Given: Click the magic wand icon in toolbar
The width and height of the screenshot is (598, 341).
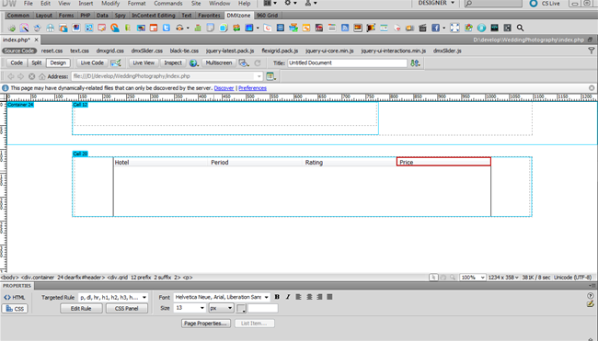Looking at the screenshot, I should pyautogui.click(x=25, y=28).
